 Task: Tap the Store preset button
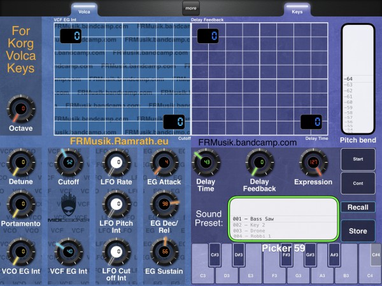[x=358, y=231]
